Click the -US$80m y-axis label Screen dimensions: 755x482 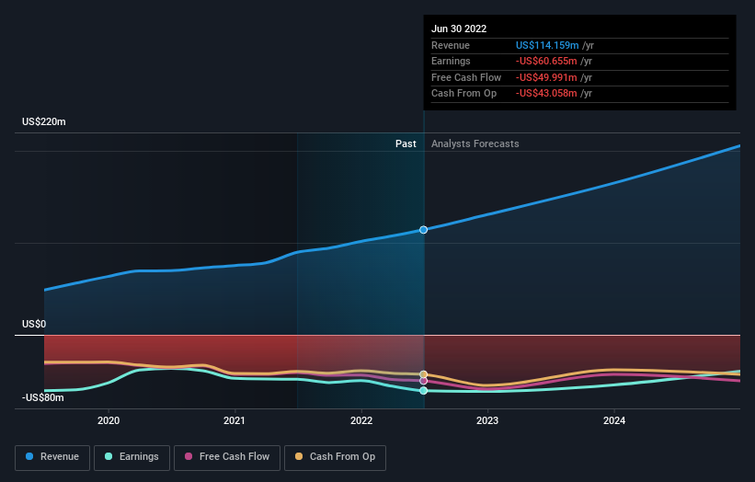pyautogui.click(x=43, y=397)
